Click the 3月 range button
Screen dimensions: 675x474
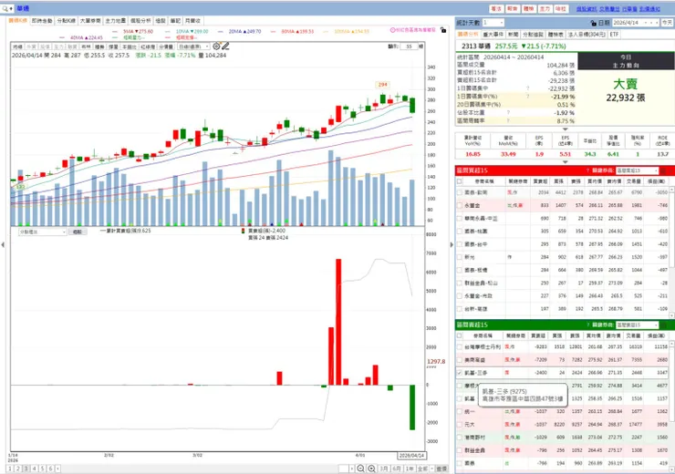point(383,469)
